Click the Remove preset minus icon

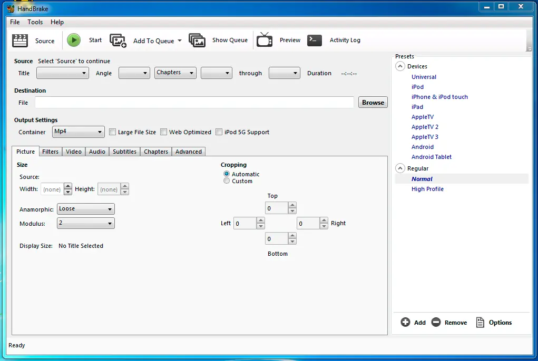pos(436,322)
